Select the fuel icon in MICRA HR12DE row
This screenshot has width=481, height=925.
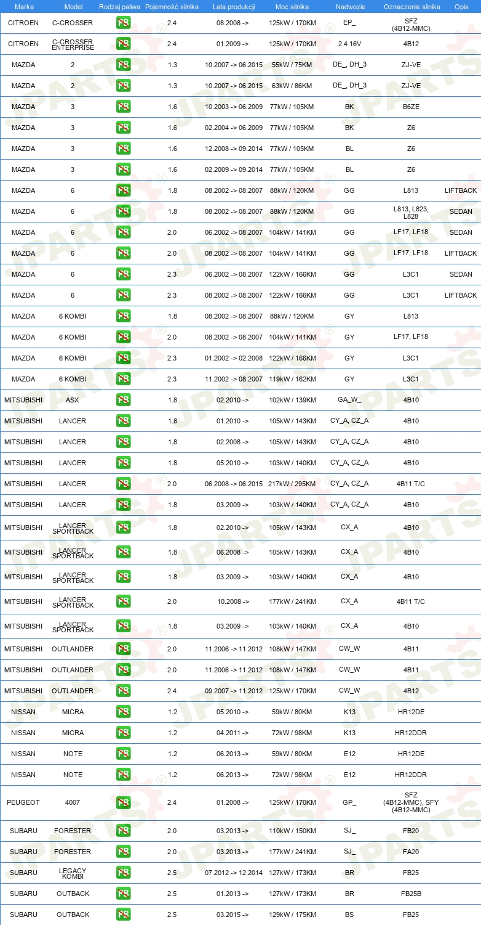[123, 712]
